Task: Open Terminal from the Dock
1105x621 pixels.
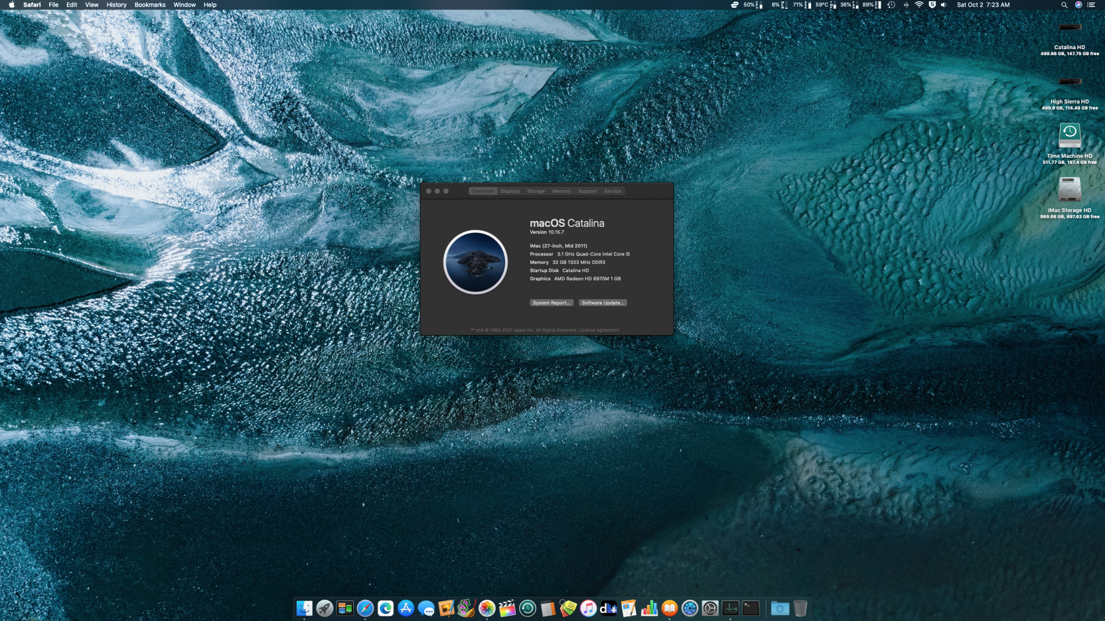Action: 751,608
